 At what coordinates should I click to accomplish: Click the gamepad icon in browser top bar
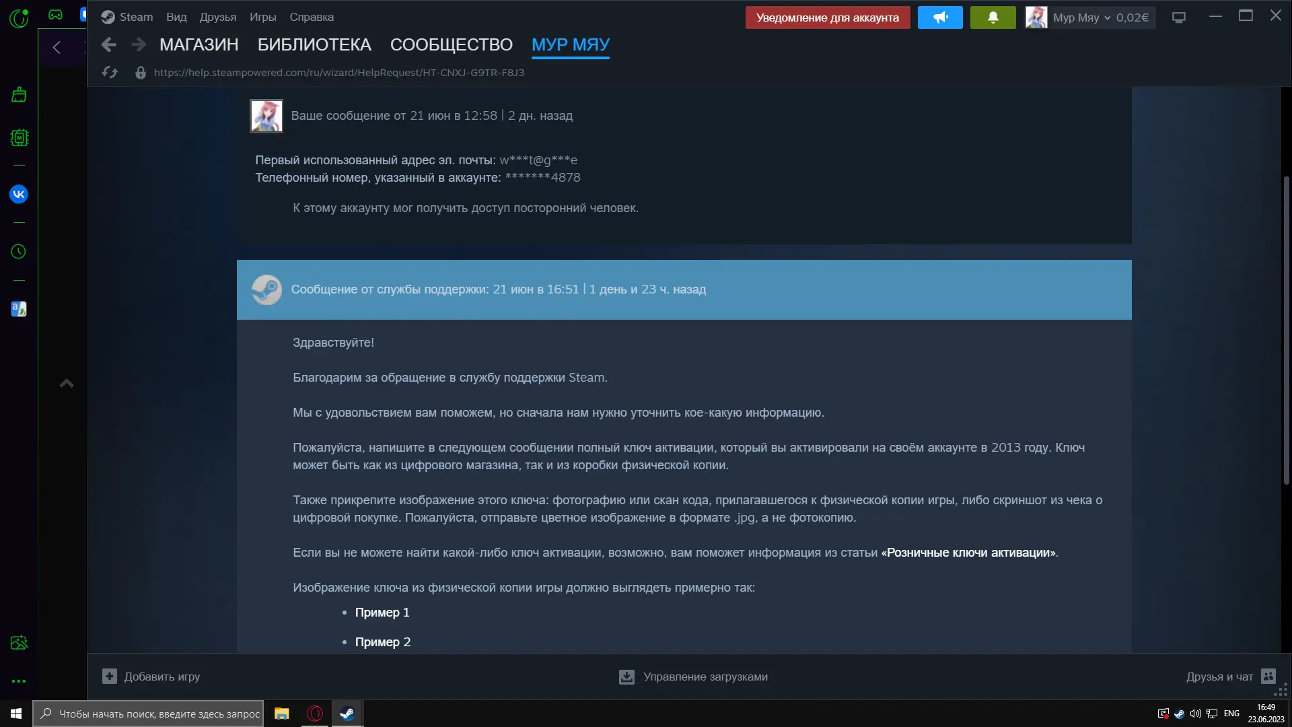[x=55, y=14]
